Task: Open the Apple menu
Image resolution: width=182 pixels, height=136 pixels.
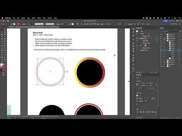Action: 2,18
